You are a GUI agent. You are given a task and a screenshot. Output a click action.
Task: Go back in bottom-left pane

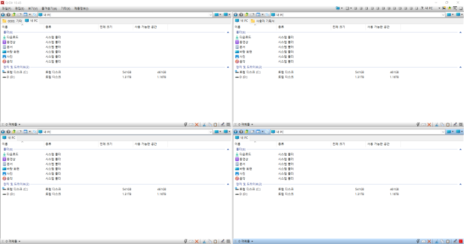coord(3,131)
